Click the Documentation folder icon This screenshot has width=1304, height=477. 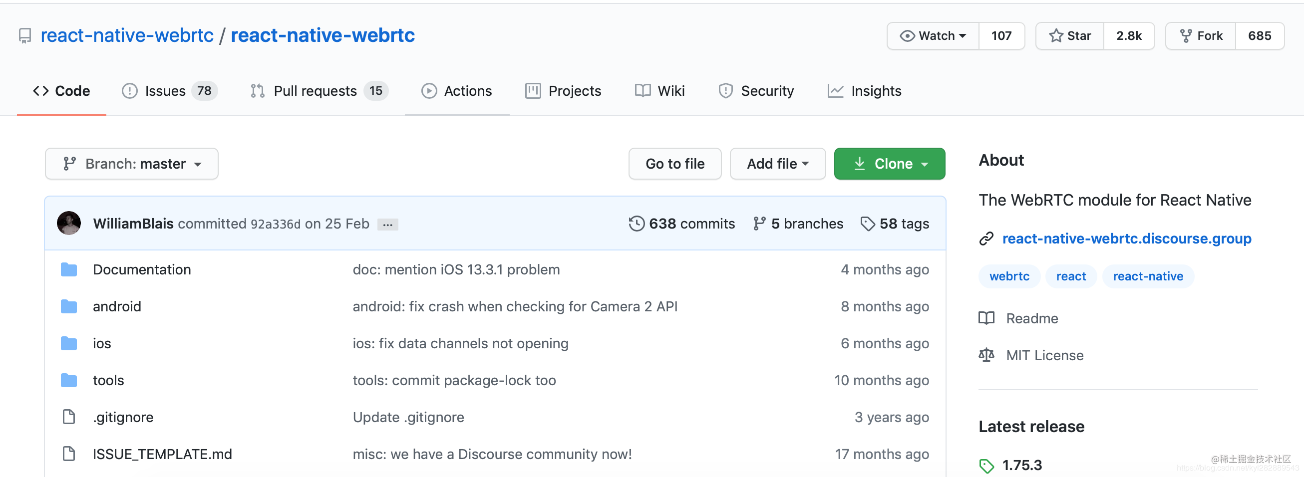(69, 269)
